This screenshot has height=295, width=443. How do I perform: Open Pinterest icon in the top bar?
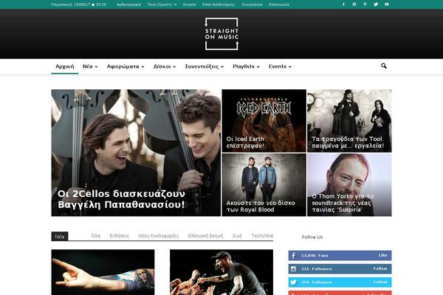click(x=365, y=4)
